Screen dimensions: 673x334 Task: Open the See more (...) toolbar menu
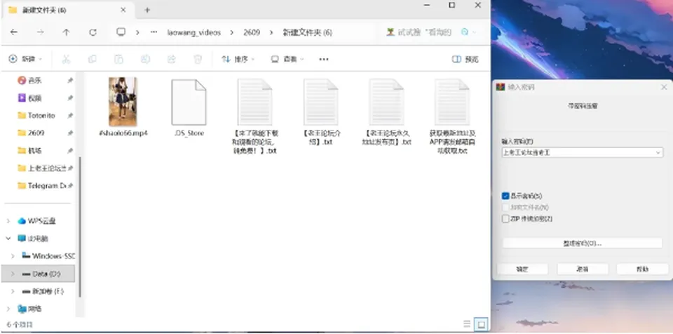pos(324,60)
